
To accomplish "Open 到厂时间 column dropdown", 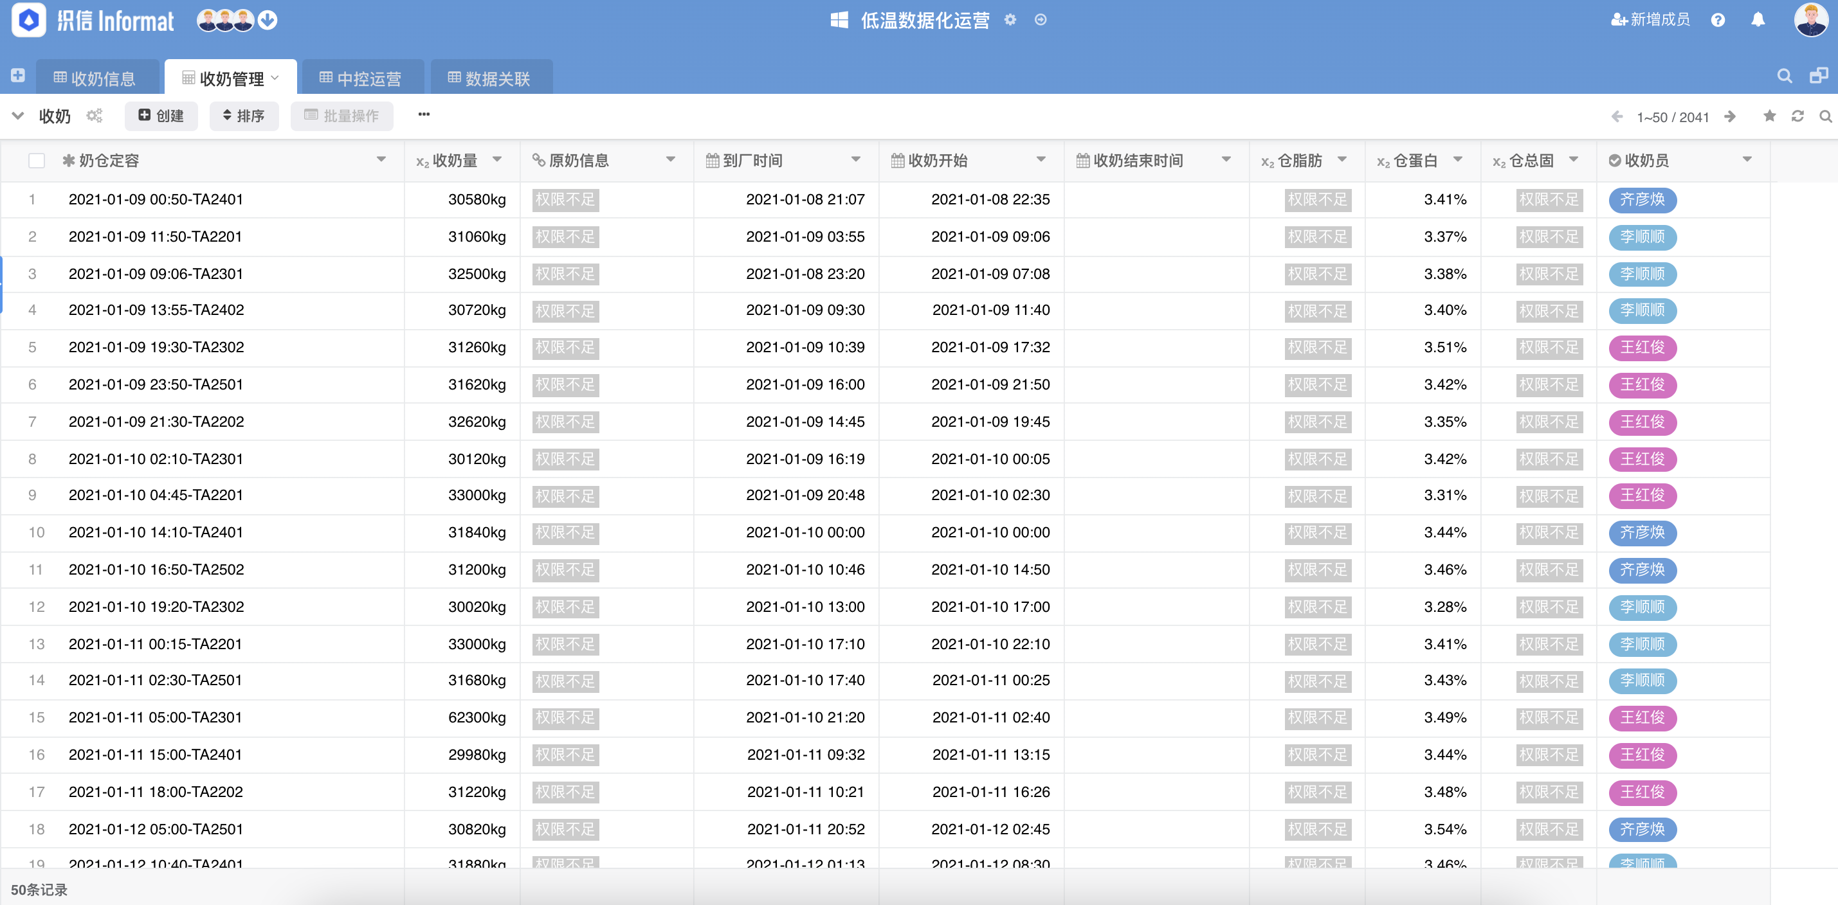I will coord(855,160).
